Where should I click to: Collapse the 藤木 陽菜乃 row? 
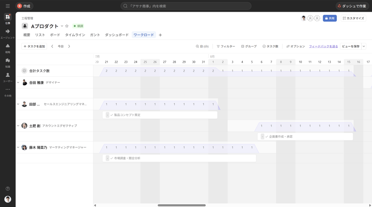[x=18, y=147]
